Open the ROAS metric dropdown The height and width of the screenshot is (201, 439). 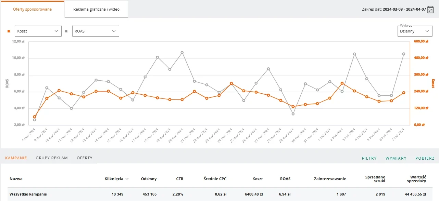click(x=96, y=31)
